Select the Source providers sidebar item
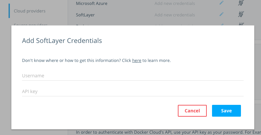The image size is (261, 135). pyautogui.click(x=30, y=25)
